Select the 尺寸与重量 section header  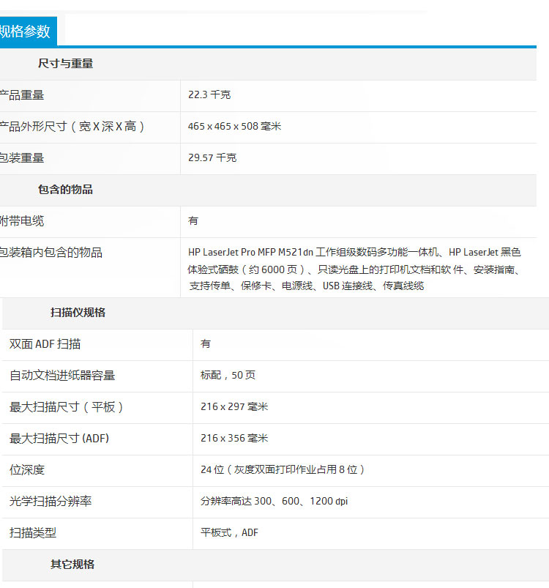[x=65, y=64]
